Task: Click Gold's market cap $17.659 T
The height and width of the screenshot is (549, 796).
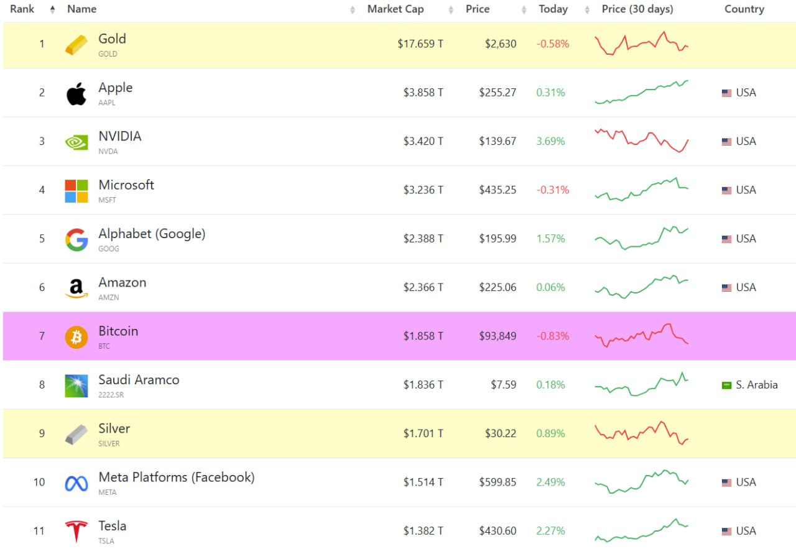Action: [421, 44]
